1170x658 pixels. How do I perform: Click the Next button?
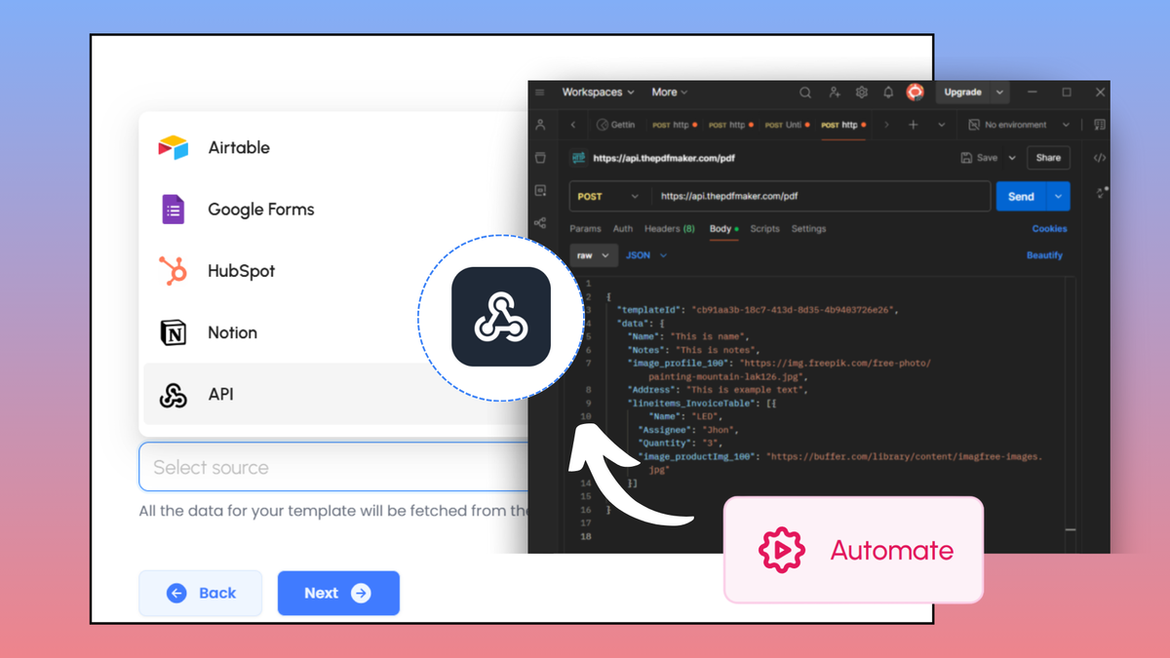(338, 593)
